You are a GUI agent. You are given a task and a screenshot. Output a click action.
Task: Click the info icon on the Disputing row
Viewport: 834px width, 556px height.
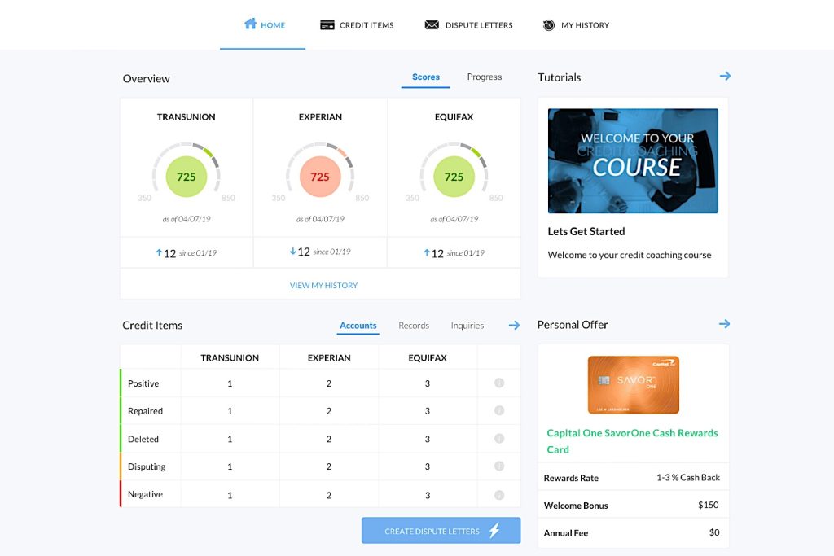click(x=498, y=466)
